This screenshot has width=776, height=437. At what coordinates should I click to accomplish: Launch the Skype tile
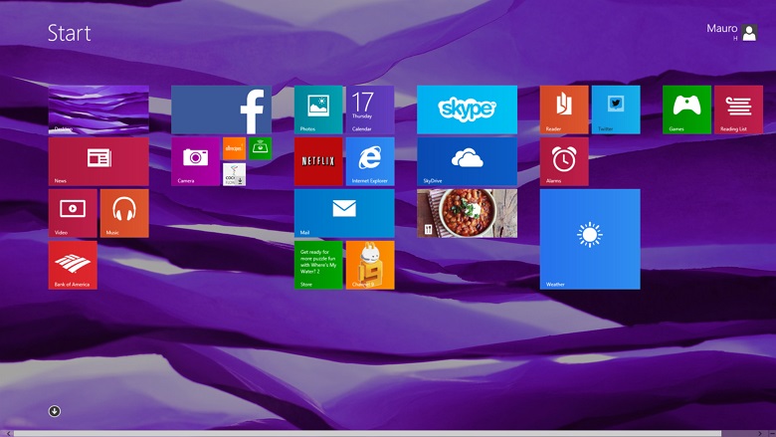click(468, 109)
